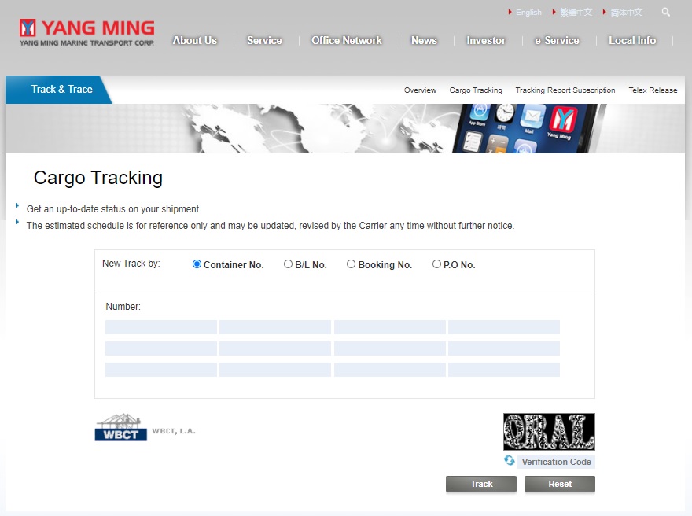Open the Investor menu
The height and width of the screenshot is (516, 692).
[x=486, y=41]
